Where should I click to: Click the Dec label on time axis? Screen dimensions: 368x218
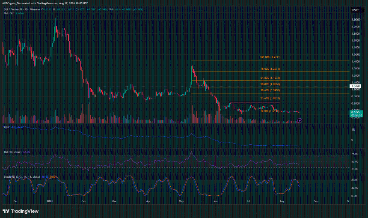[x=16, y=201]
